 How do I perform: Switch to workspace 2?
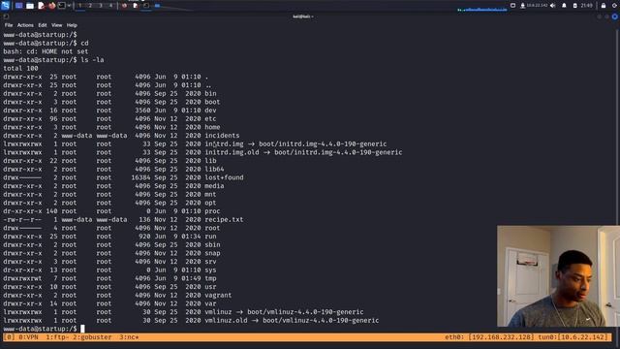(90, 6)
